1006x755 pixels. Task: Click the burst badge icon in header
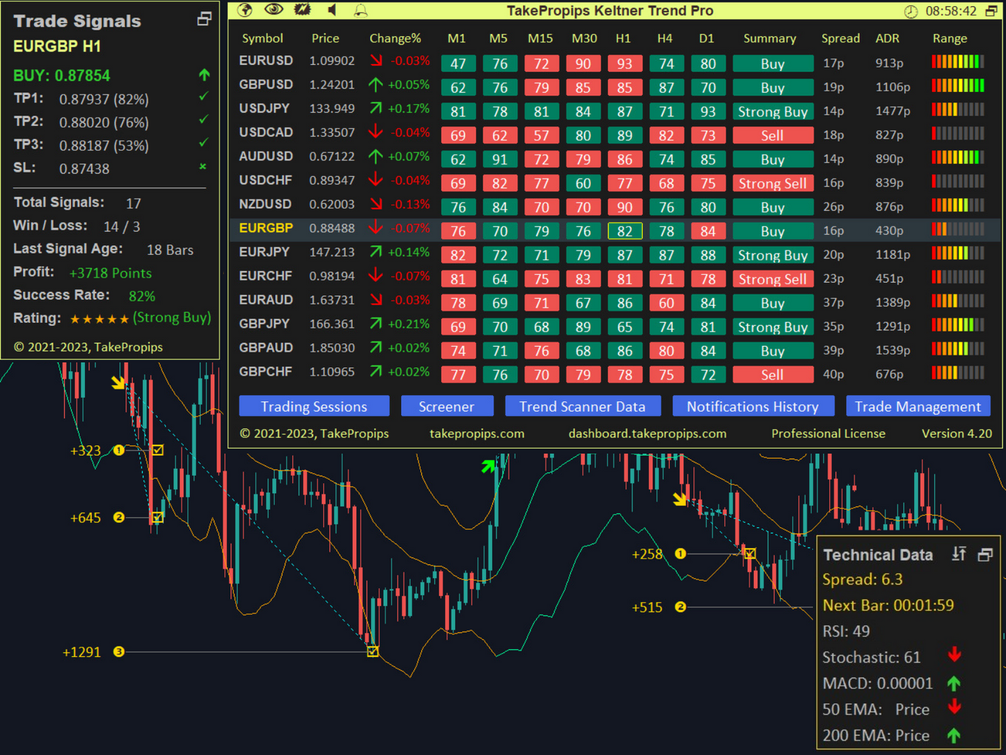(x=303, y=10)
